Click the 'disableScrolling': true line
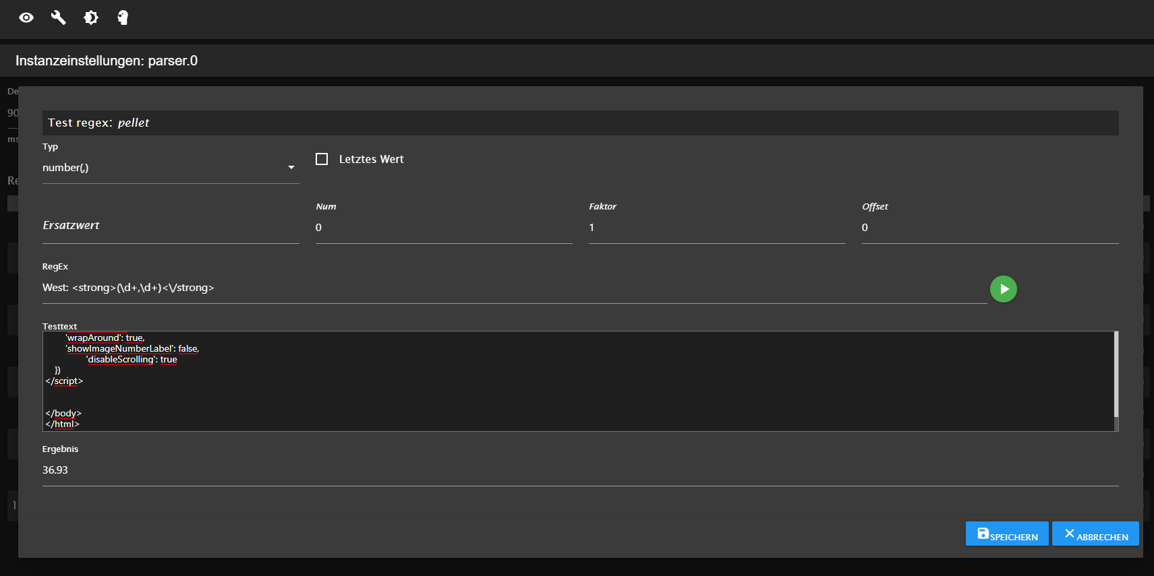Image resolution: width=1154 pixels, height=576 pixels. [132, 360]
